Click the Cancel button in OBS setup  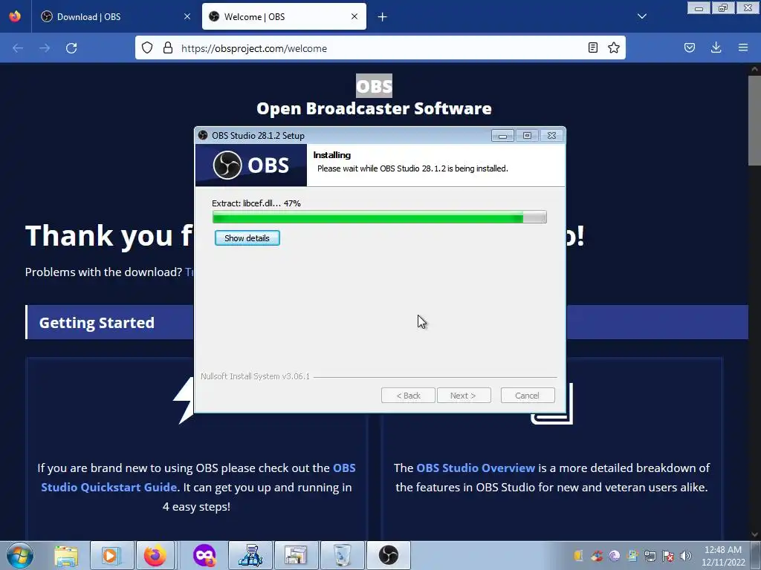click(527, 396)
